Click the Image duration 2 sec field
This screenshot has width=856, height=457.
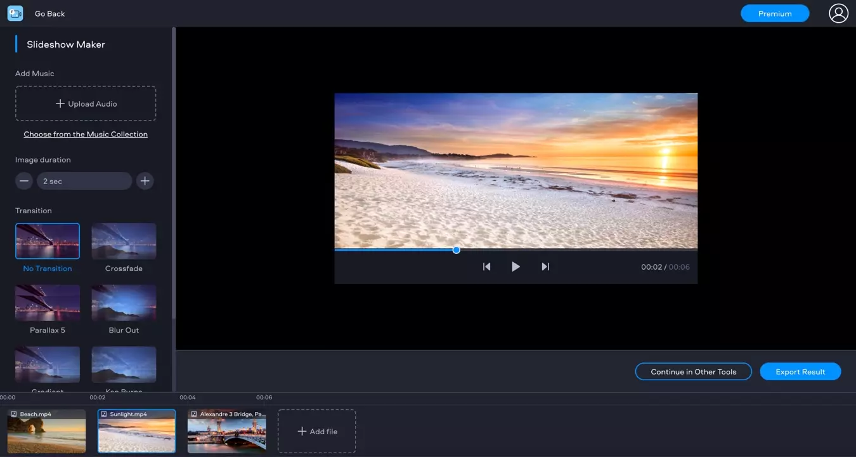pyautogui.click(x=84, y=181)
